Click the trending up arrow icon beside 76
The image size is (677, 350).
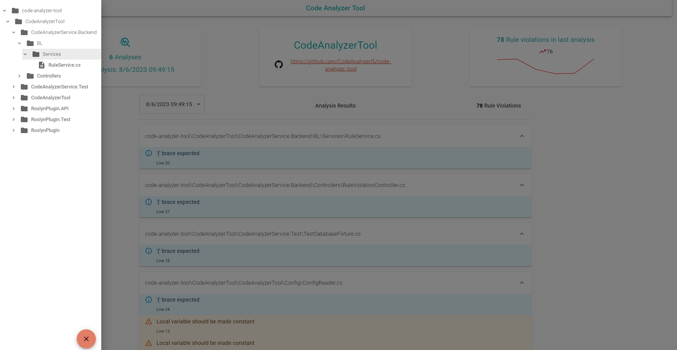(x=542, y=51)
